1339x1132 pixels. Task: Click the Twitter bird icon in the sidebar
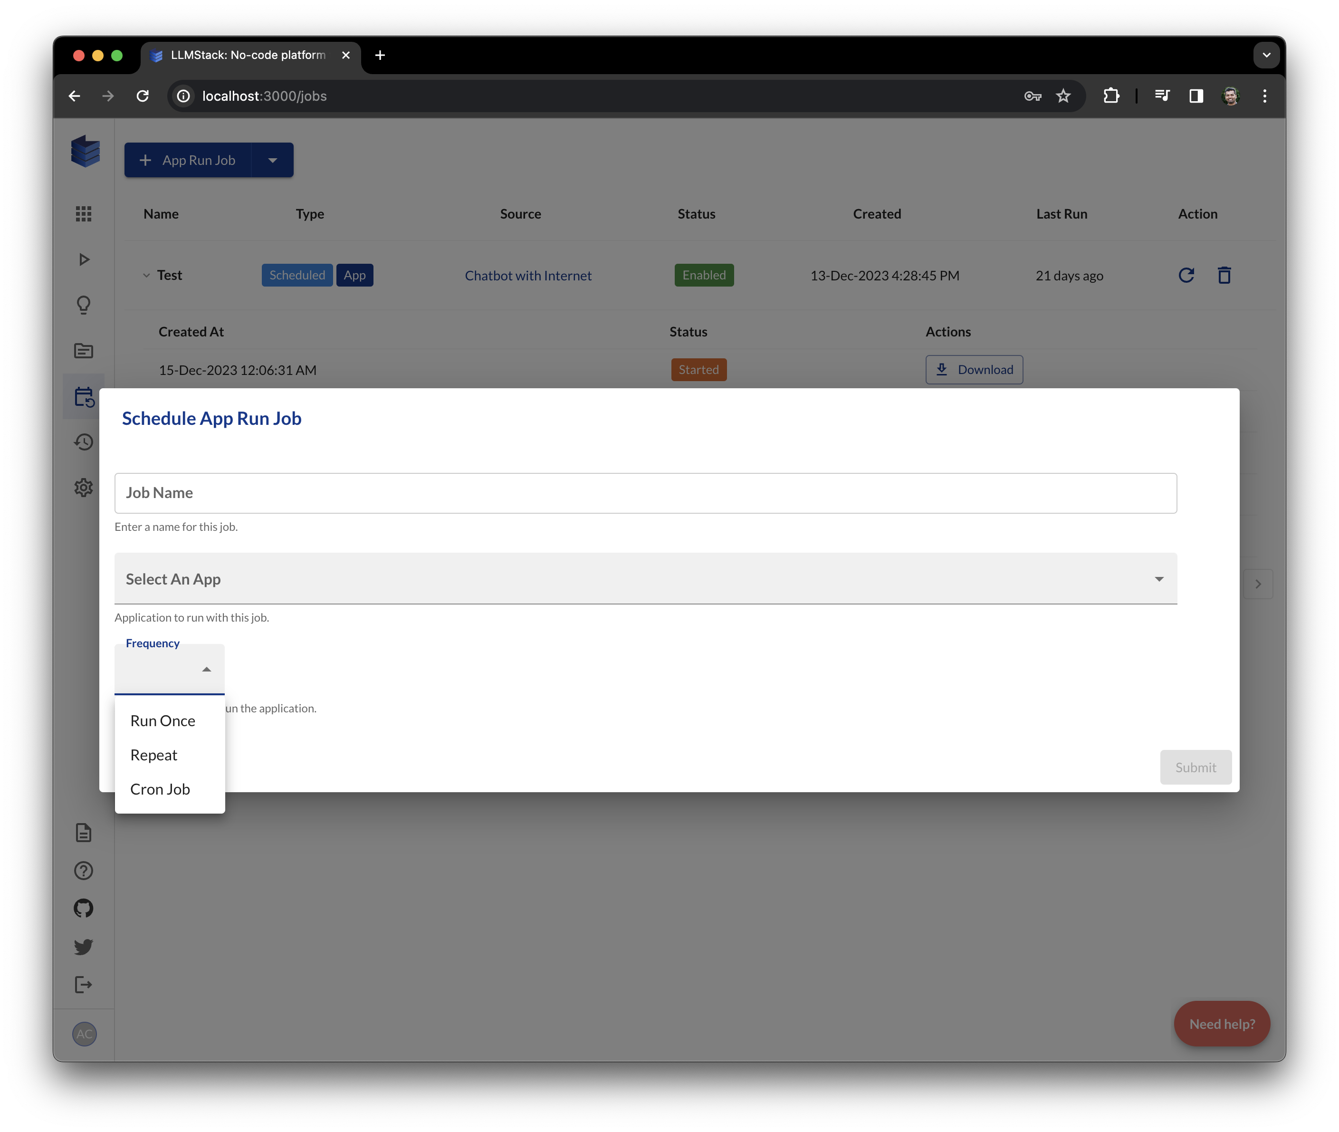(84, 947)
